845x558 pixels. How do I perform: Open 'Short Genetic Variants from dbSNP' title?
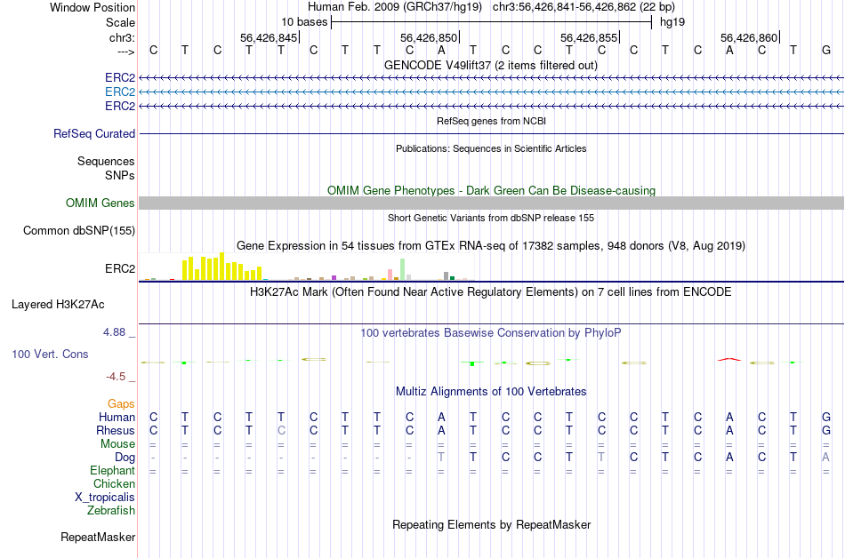490,218
